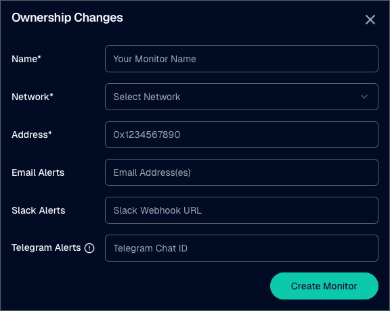Focus the Your Monitor Name field
The image size is (390, 311).
coord(242,59)
